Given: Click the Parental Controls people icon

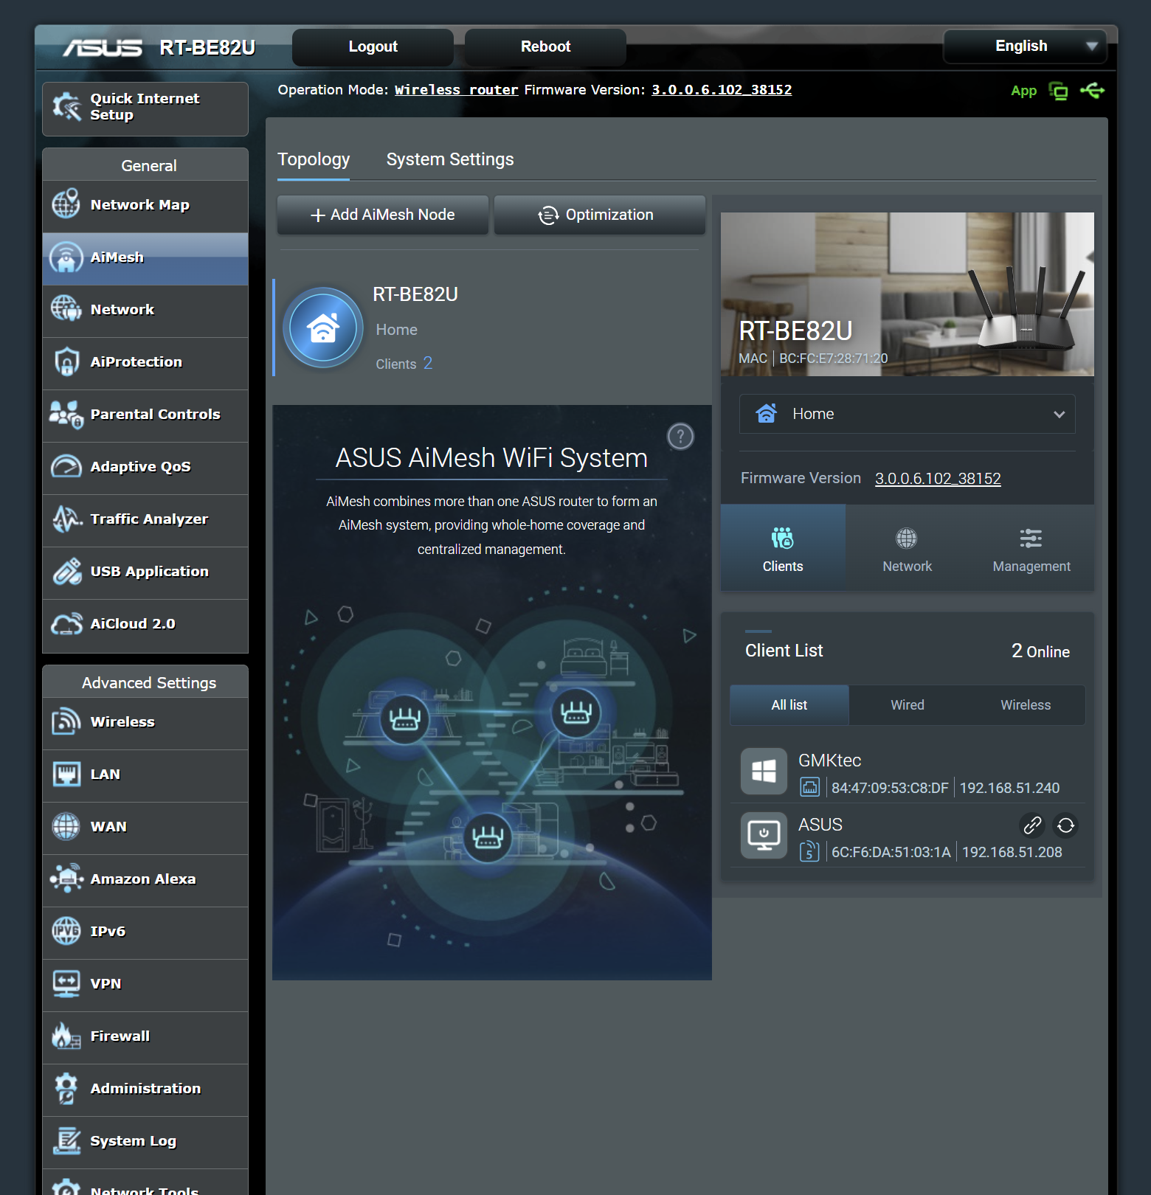Looking at the screenshot, I should (66, 414).
